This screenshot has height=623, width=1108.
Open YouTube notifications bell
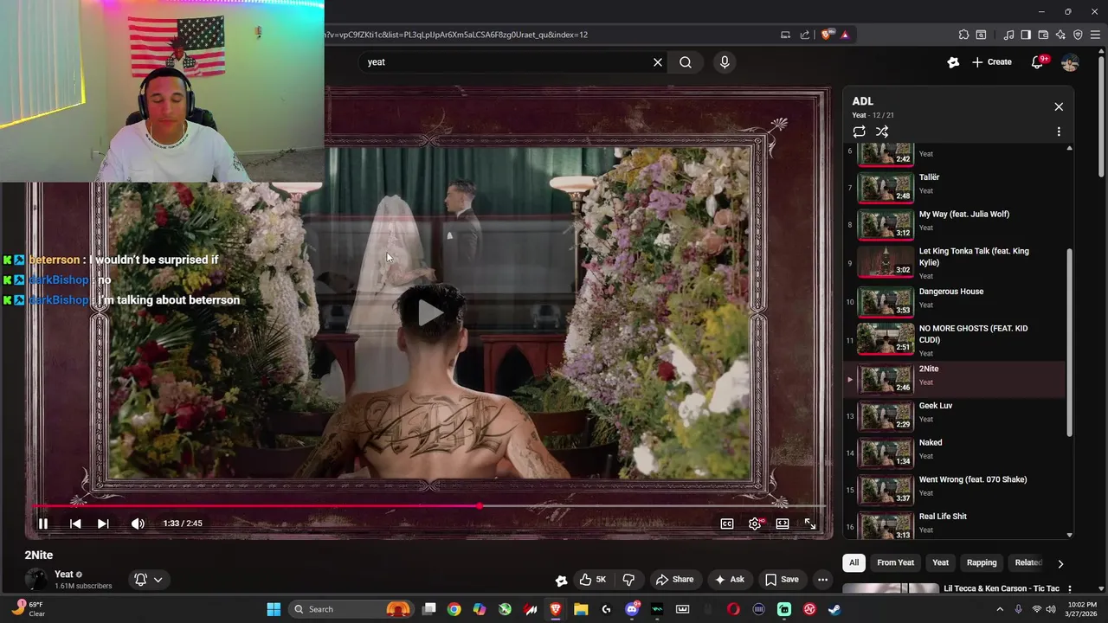pyautogui.click(x=1038, y=62)
